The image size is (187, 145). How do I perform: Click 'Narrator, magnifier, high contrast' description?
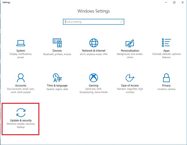130,90
